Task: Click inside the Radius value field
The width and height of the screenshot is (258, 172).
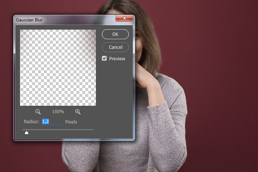Action: pos(51,122)
